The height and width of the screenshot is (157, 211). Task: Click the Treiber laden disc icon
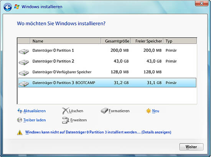(x=20, y=120)
